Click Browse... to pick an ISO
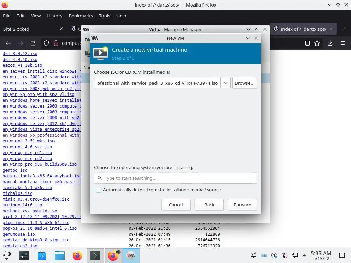This screenshot has height=263, width=351. click(245, 83)
